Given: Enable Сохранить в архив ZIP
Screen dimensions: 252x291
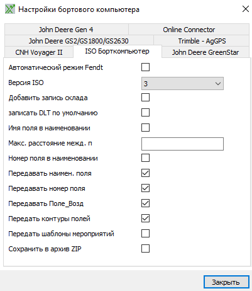Looking at the screenshot, I should [x=145, y=249].
